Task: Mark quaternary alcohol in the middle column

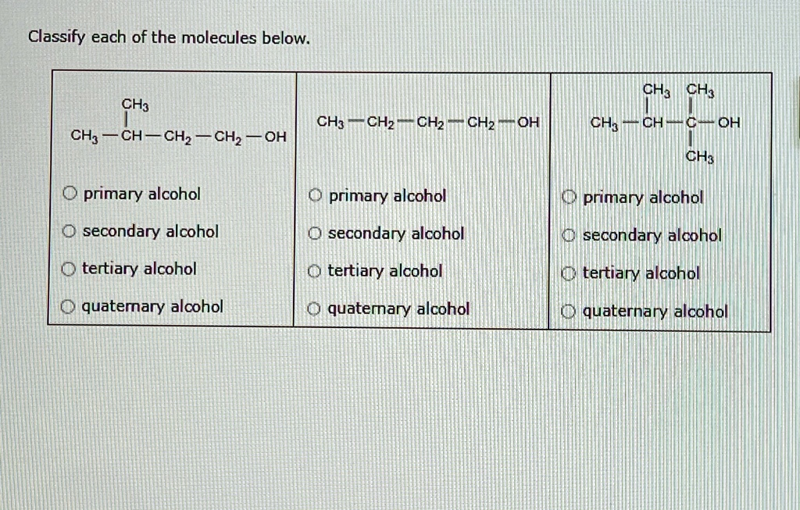Action: coord(315,309)
